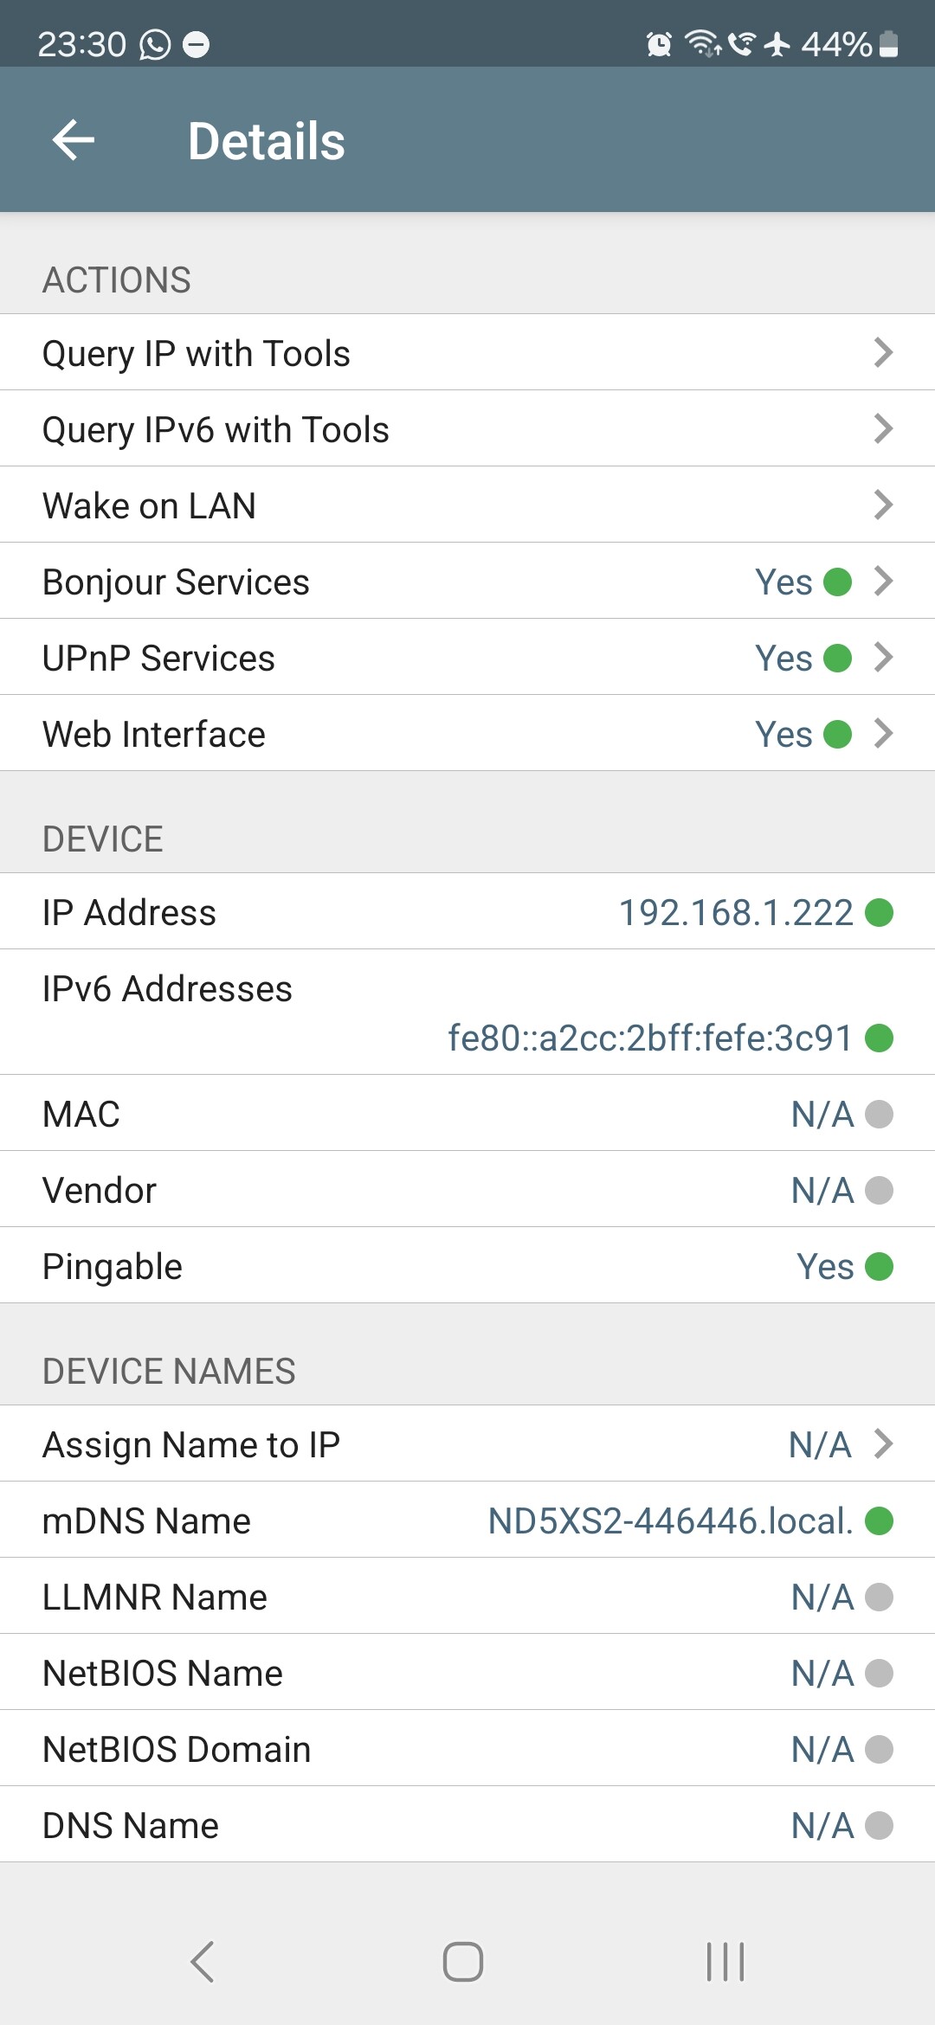Open the recent apps navigation button
Viewport: 935px width, 2025px height.
click(725, 1961)
